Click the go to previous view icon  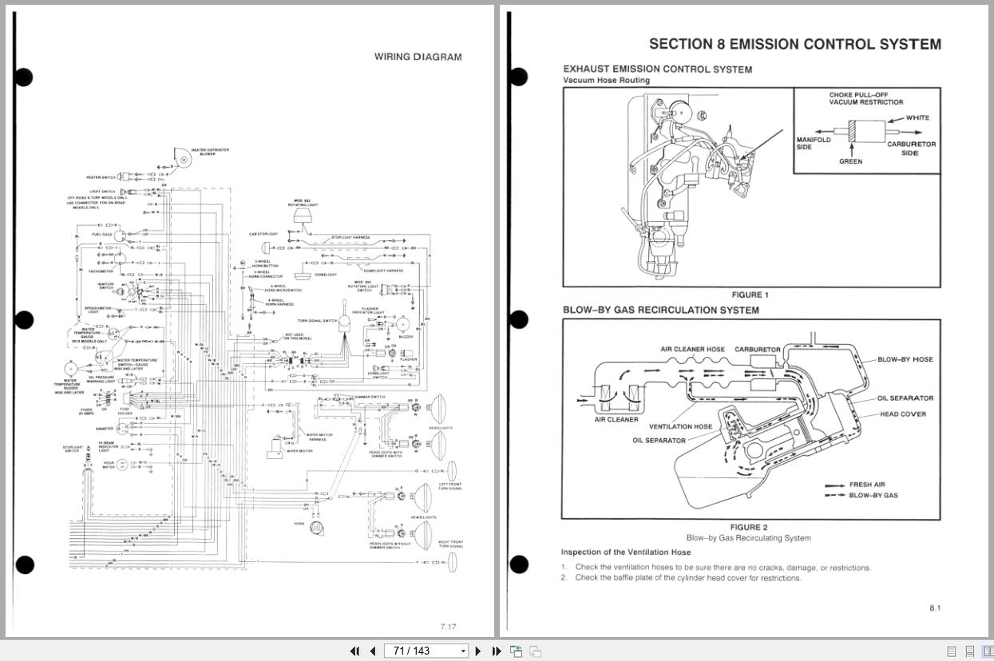(517, 651)
